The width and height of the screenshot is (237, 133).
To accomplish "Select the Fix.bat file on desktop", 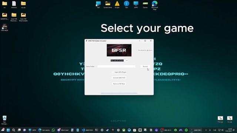I will click(230, 119).
